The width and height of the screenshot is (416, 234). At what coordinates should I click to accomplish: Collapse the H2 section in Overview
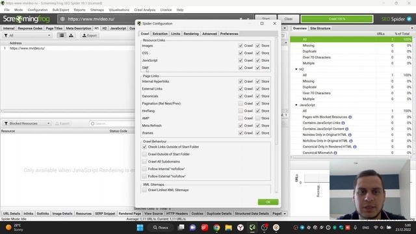296,70
